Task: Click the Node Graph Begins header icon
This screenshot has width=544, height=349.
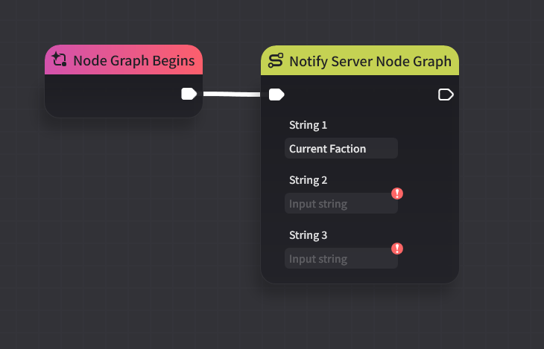Action: [x=60, y=60]
